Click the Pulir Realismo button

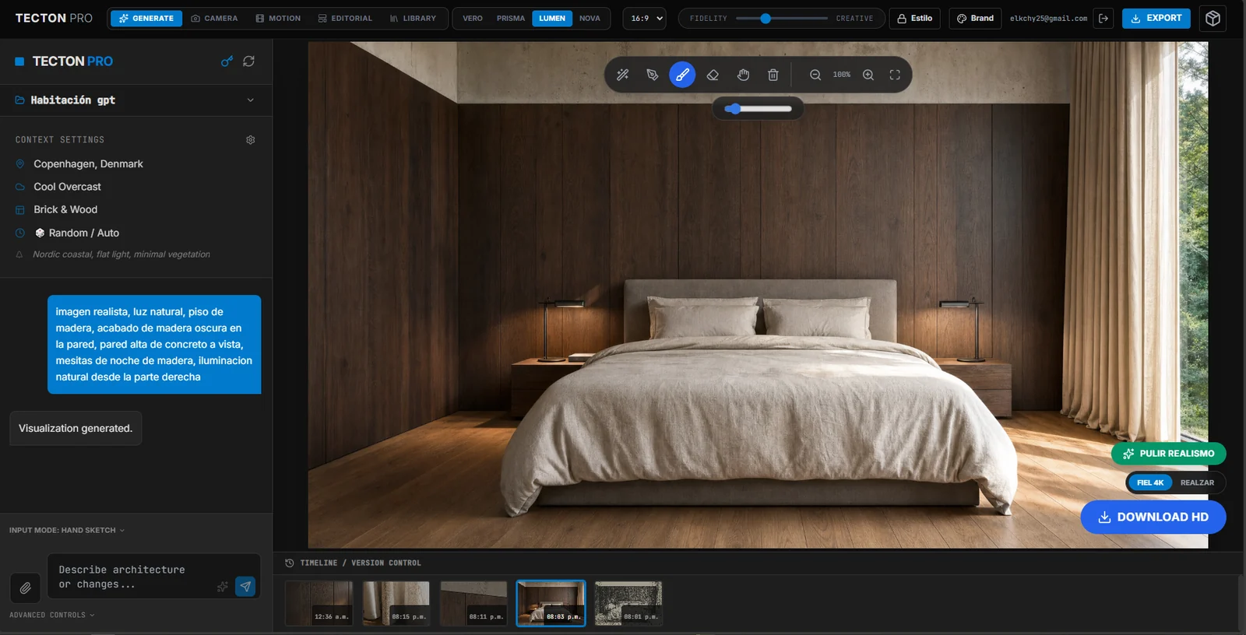coord(1169,454)
